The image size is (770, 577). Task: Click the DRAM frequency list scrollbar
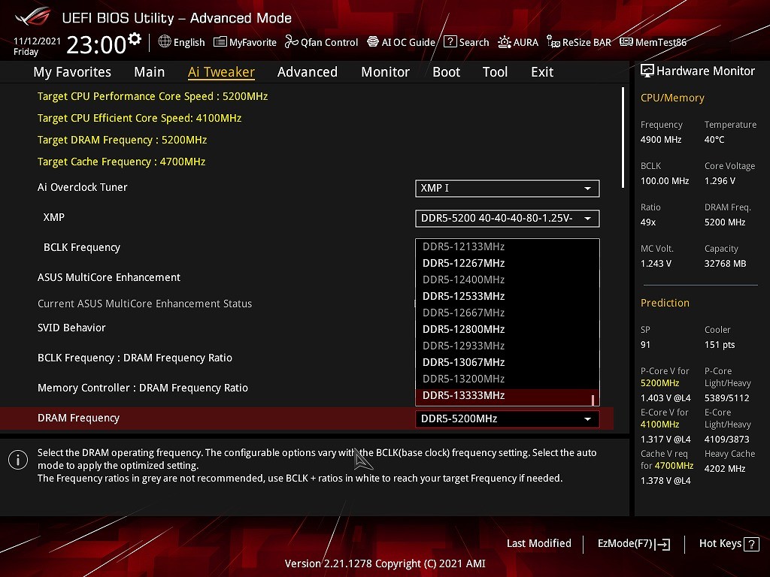(593, 400)
